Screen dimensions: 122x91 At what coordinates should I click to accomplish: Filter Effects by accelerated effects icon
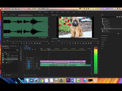[117, 17]
